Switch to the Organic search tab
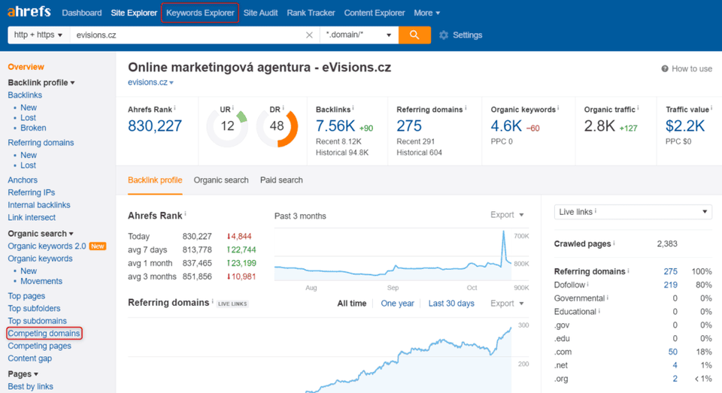 [x=221, y=180]
